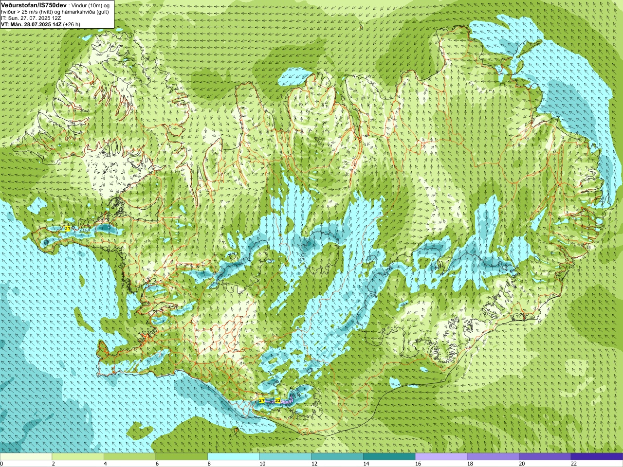Click the dark teal 14–16 m/s legend swatch

point(389,457)
